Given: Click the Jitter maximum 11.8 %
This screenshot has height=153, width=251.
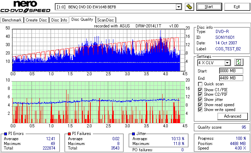Looking at the screenshot, I should tap(179, 143).
